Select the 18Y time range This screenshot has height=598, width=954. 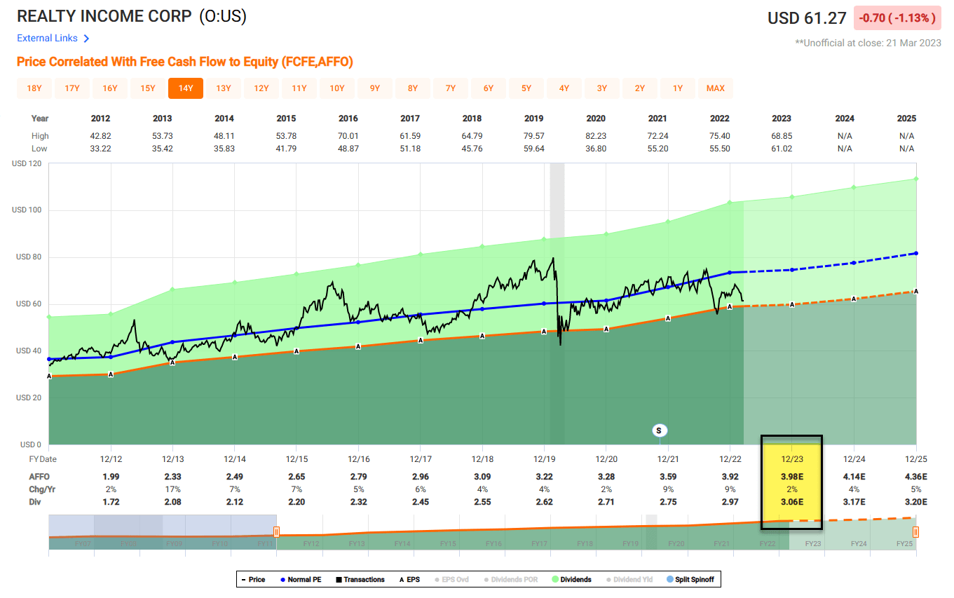point(34,88)
